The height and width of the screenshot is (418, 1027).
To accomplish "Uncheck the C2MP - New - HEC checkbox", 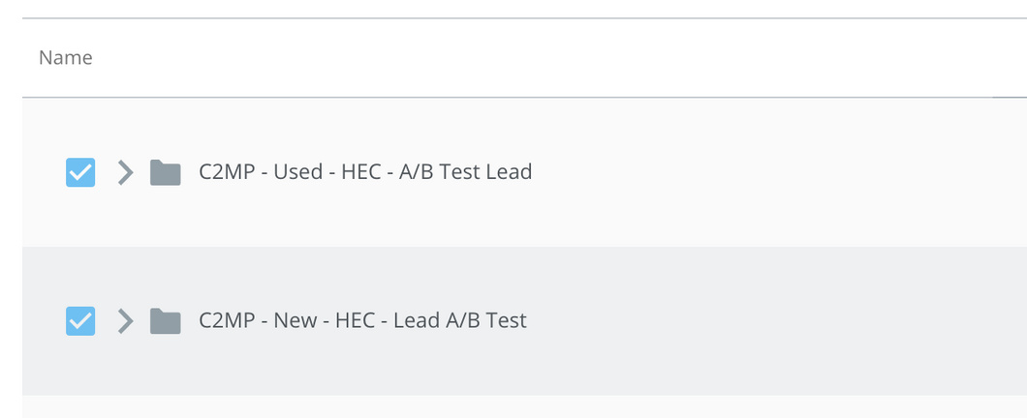I will click(x=80, y=320).
